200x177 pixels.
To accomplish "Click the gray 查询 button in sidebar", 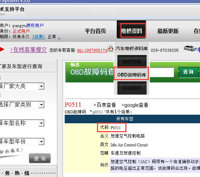I will tap(40, 159).
